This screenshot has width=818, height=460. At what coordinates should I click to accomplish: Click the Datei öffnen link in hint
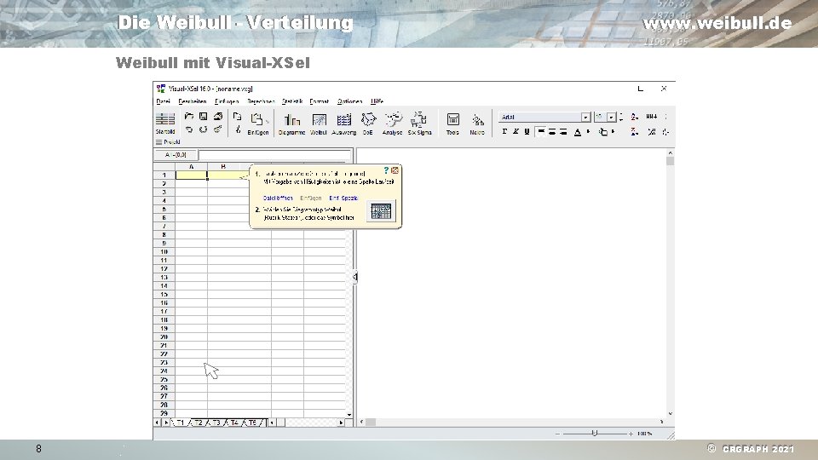(278, 198)
